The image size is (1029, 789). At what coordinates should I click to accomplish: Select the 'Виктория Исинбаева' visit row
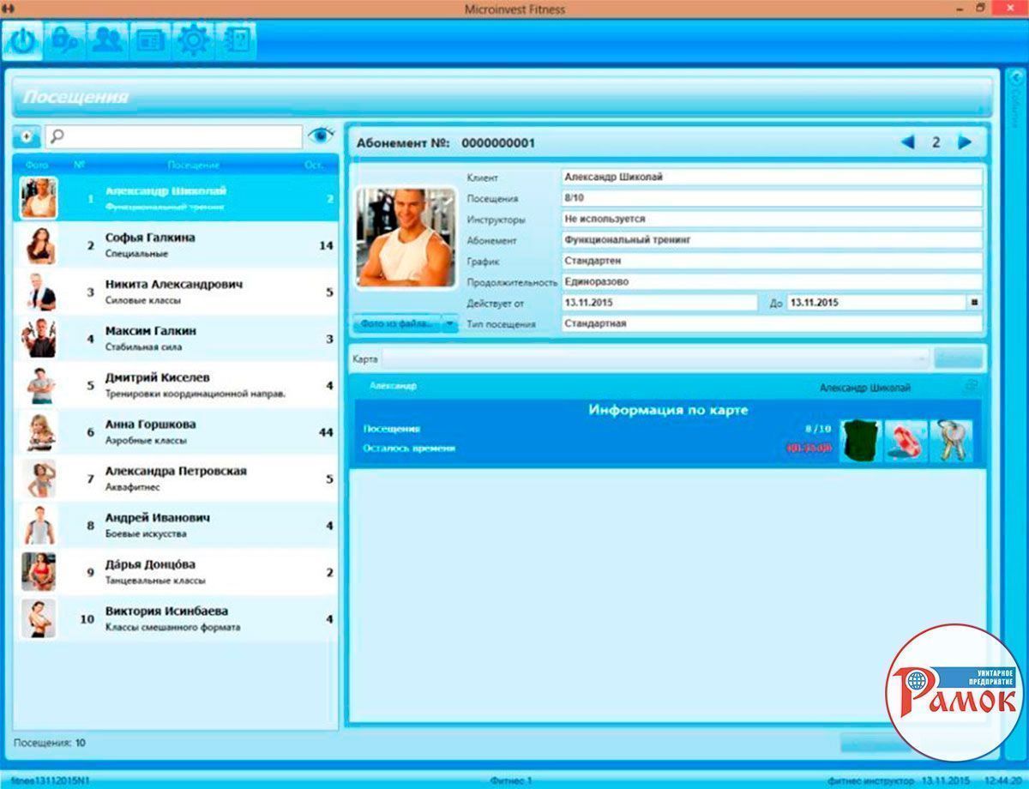point(176,618)
